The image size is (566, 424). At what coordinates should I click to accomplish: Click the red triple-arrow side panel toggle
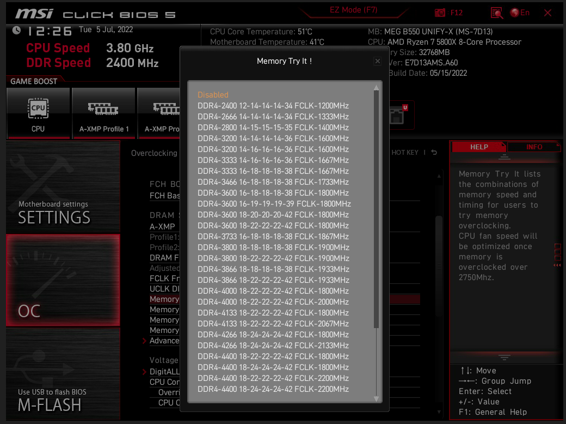click(557, 265)
